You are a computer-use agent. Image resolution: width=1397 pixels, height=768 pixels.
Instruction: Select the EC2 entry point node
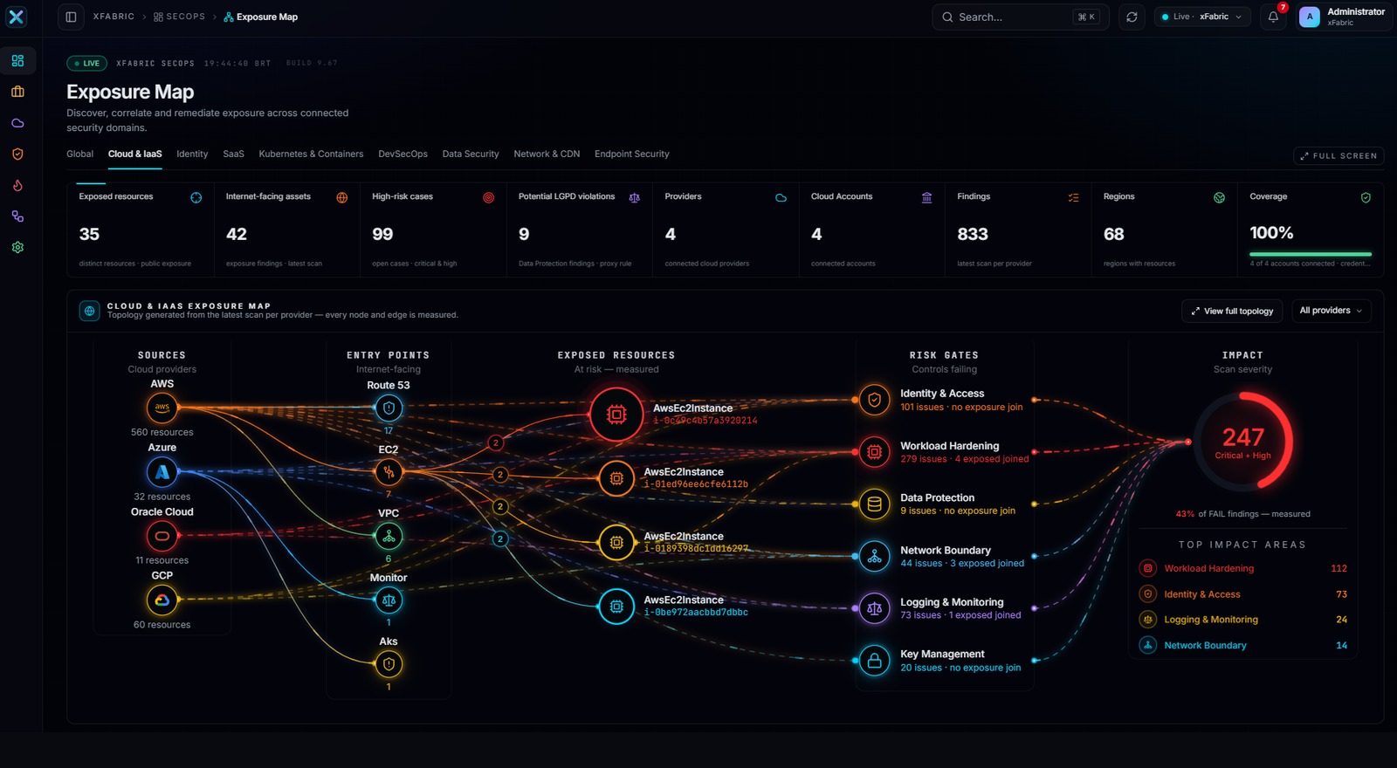(x=389, y=472)
